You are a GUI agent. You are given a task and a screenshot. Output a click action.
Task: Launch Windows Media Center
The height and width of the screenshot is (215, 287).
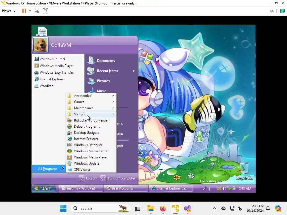click(91, 151)
